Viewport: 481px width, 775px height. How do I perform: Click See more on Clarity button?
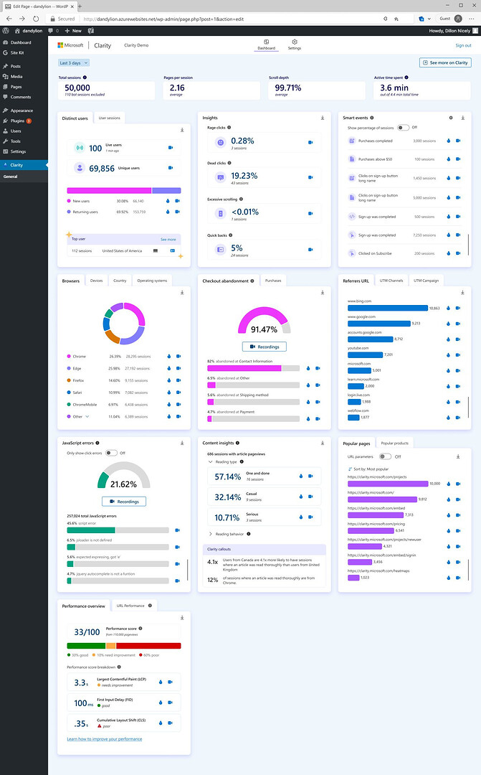445,63
